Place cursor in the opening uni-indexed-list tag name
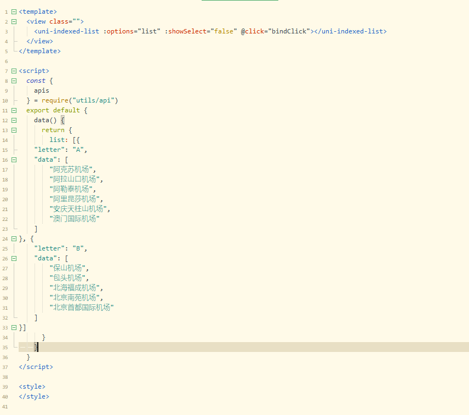 [x=68, y=31]
